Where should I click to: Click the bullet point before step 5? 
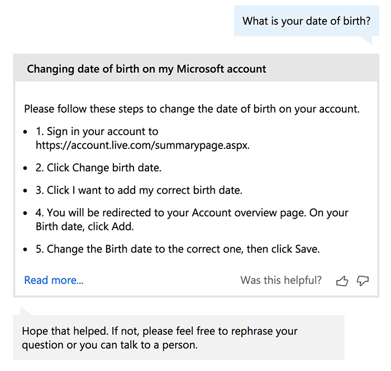25,249
